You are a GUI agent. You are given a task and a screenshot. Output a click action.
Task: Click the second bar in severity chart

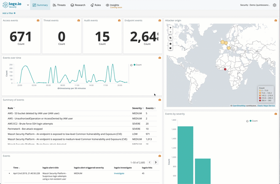click(x=203, y=171)
